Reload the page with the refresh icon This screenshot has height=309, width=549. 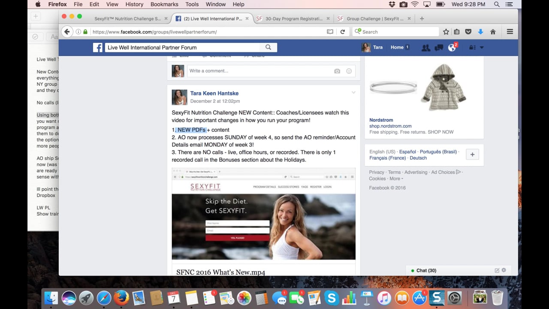(343, 32)
